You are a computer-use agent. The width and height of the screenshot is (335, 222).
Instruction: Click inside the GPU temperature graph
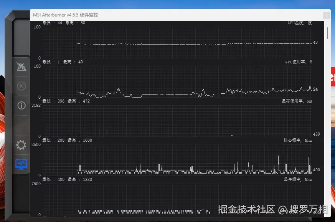(177, 42)
